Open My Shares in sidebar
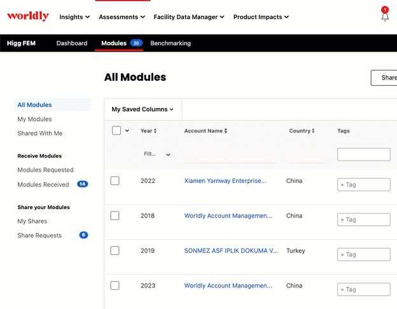Viewport: 397px width, 309px height. click(x=32, y=221)
